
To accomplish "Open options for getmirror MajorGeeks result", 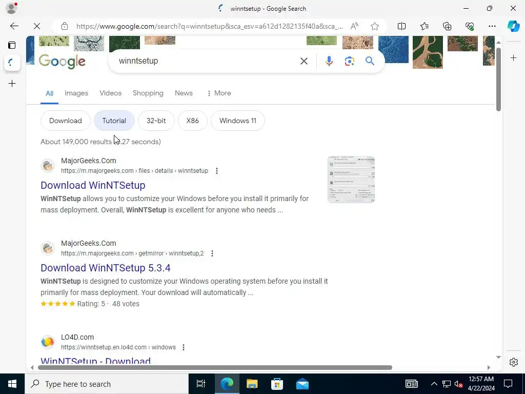I will pos(212,253).
